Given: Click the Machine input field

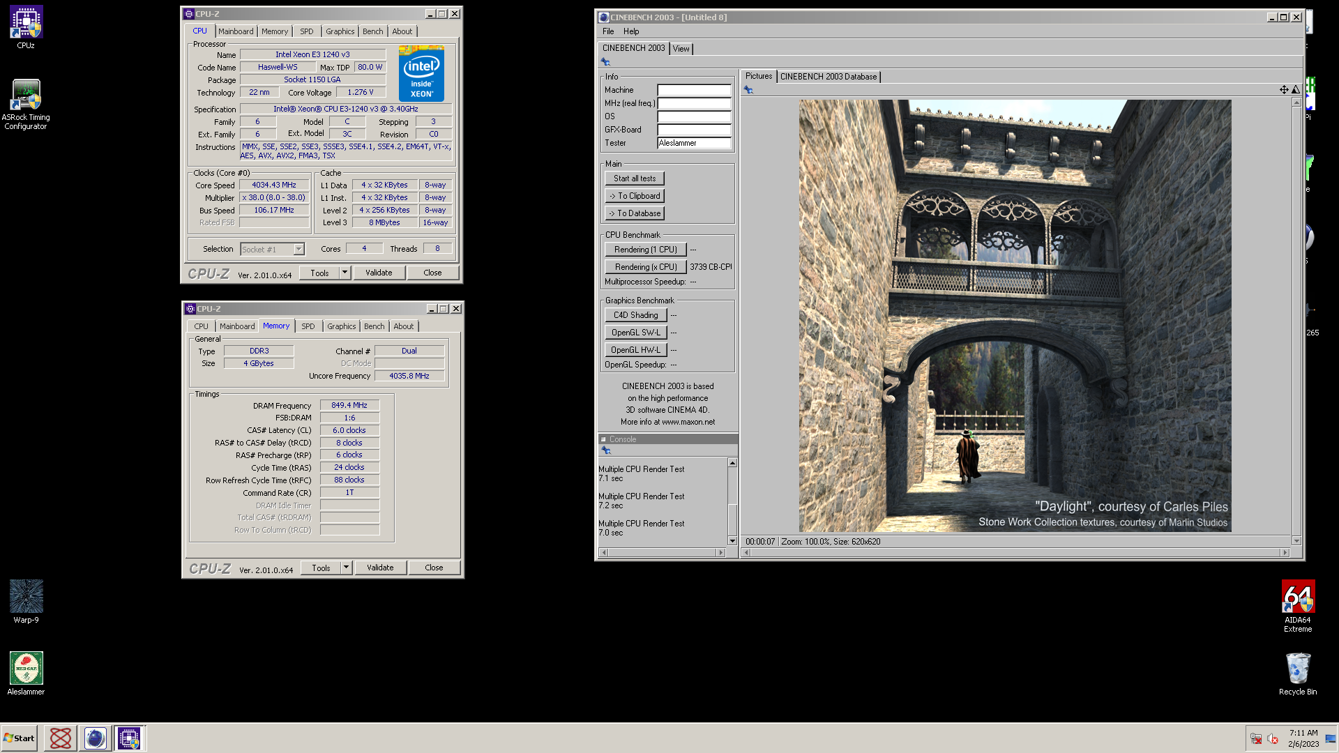Looking at the screenshot, I should click(694, 90).
